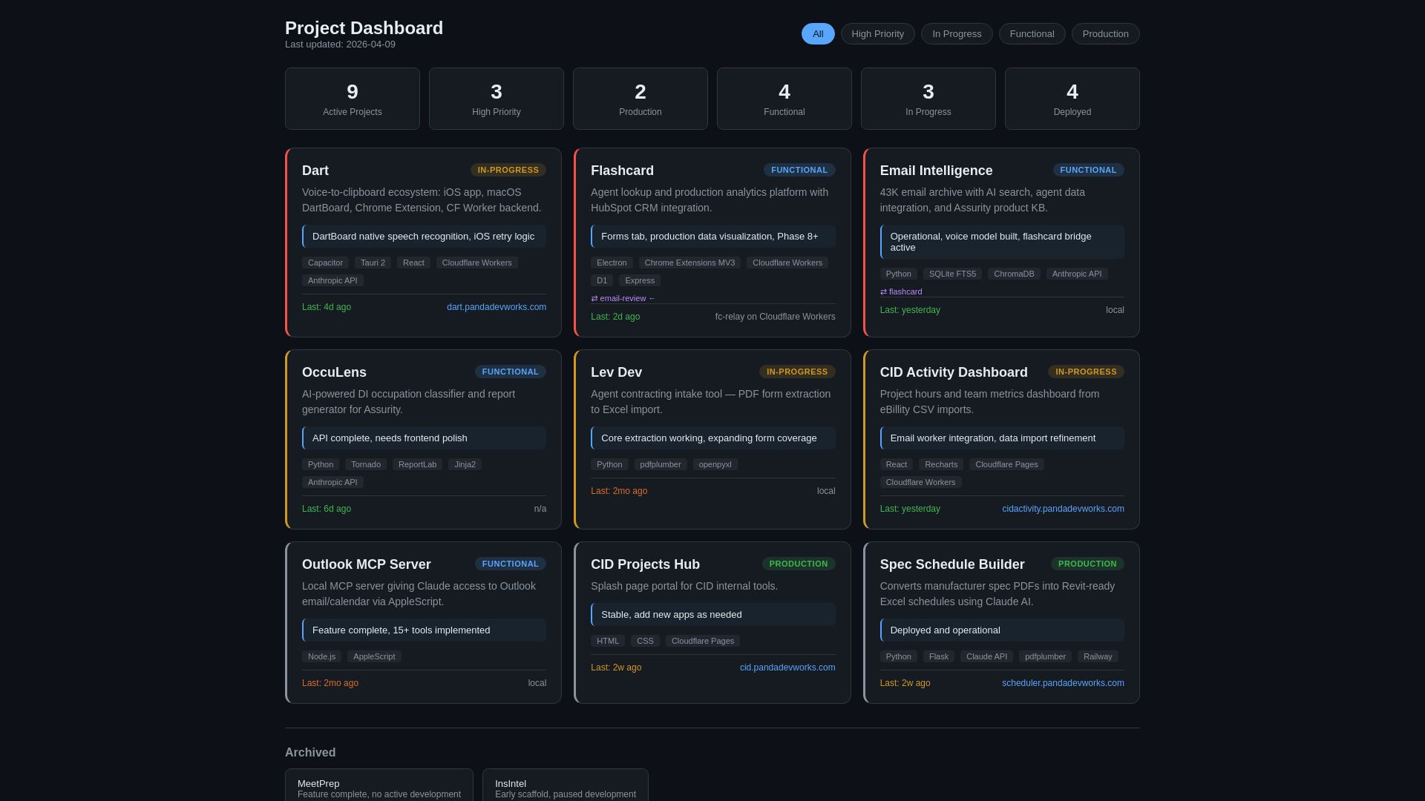Click the 4 Functional stat card
This screenshot has height=801, width=1425.
coord(784,99)
